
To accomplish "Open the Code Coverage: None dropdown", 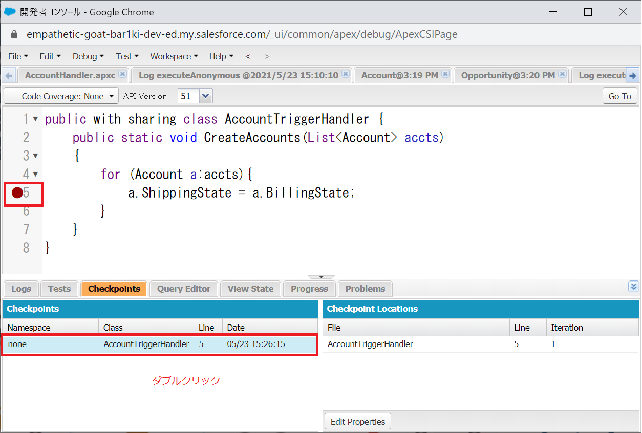I will [61, 96].
